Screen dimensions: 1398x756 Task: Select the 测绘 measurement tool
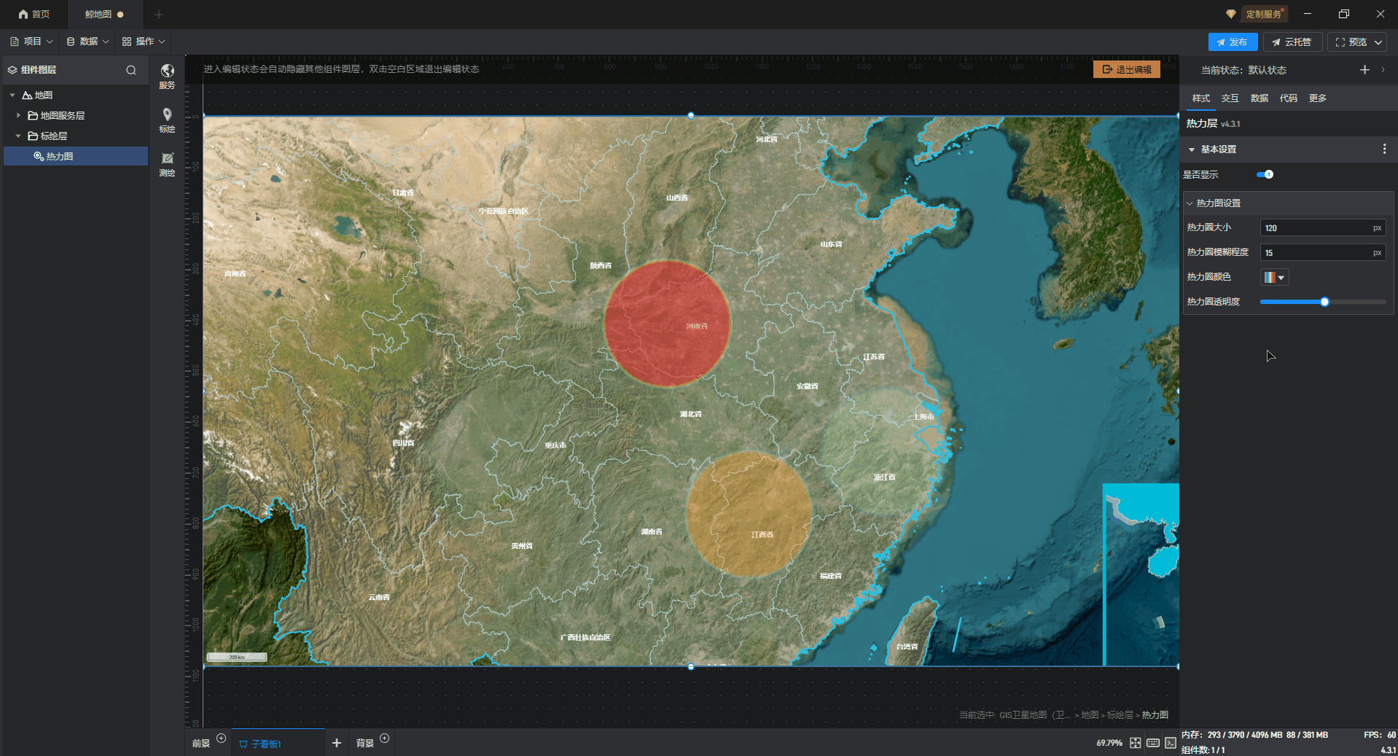coord(167,164)
